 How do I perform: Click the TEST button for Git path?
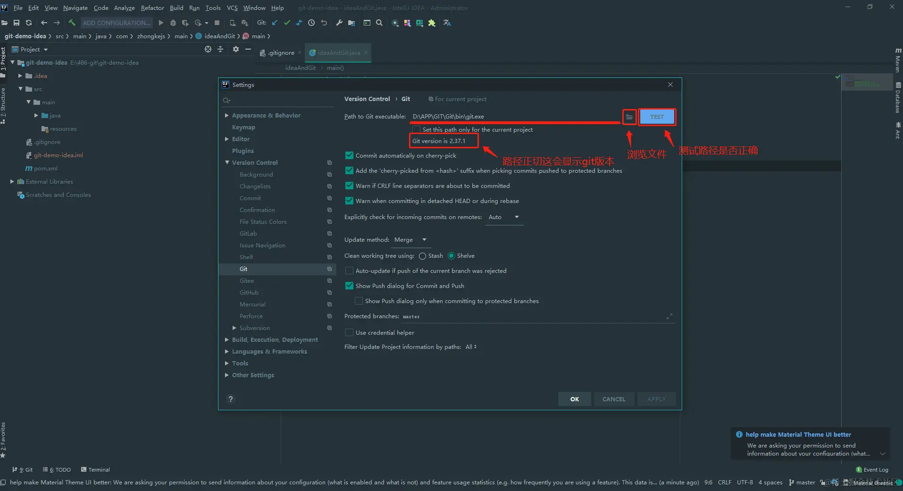[657, 117]
